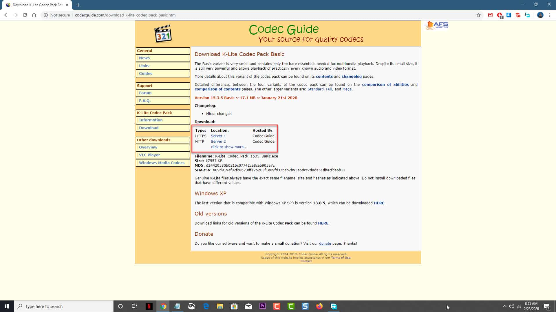Screen dimensions: 556x312
Task: Open Microsoft Edge from the taskbar
Action: click(x=206, y=306)
